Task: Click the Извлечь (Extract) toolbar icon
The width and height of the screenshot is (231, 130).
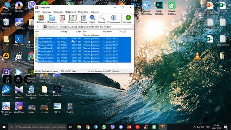Action: pos(52,19)
